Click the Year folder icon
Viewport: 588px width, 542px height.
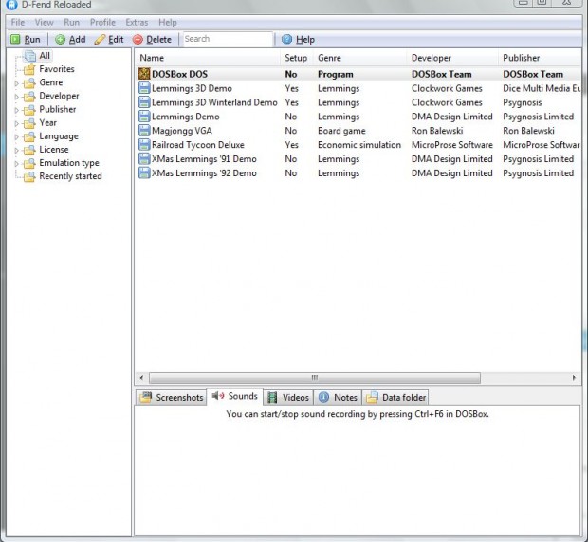(29, 123)
